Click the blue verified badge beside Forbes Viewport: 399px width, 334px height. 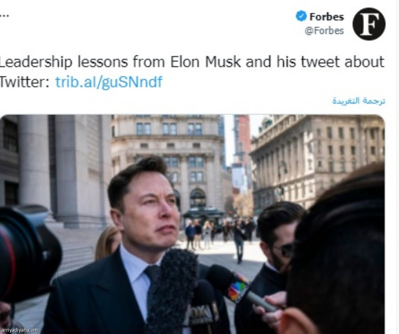(x=301, y=16)
